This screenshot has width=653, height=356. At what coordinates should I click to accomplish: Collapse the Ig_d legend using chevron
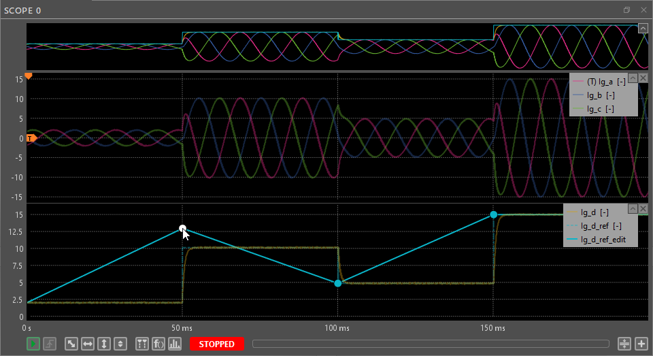(632, 208)
